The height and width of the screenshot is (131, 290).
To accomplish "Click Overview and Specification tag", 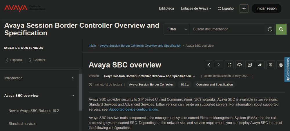I will point(214,85).
